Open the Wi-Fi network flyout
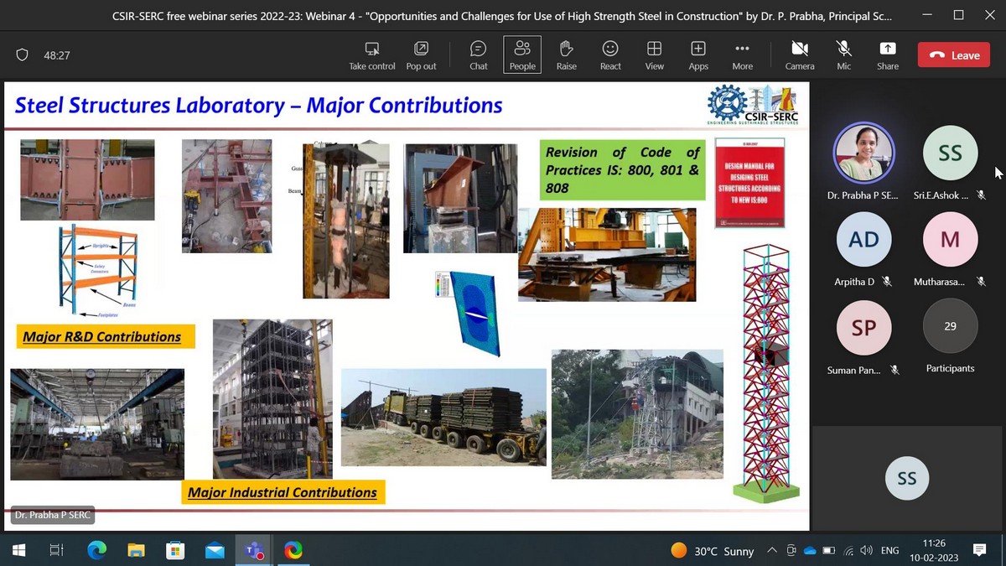The width and height of the screenshot is (1006, 566). (848, 551)
